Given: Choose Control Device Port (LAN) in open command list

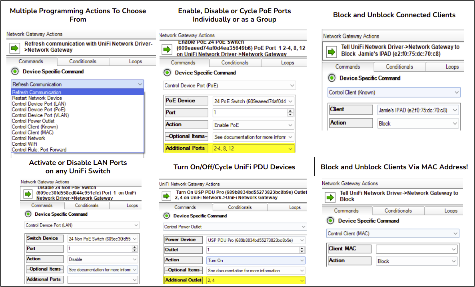Looking at the screenshot, I should (x=77, y=104).
